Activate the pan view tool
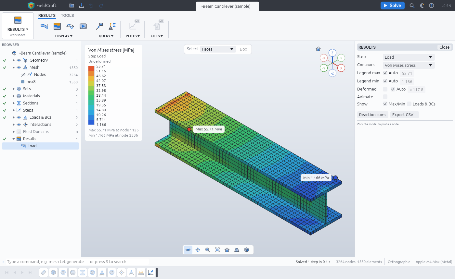This screenshot has height=279, width=455. click(198, 250)
